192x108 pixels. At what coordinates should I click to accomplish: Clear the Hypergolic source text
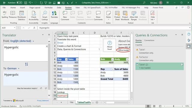click(47, 46)
